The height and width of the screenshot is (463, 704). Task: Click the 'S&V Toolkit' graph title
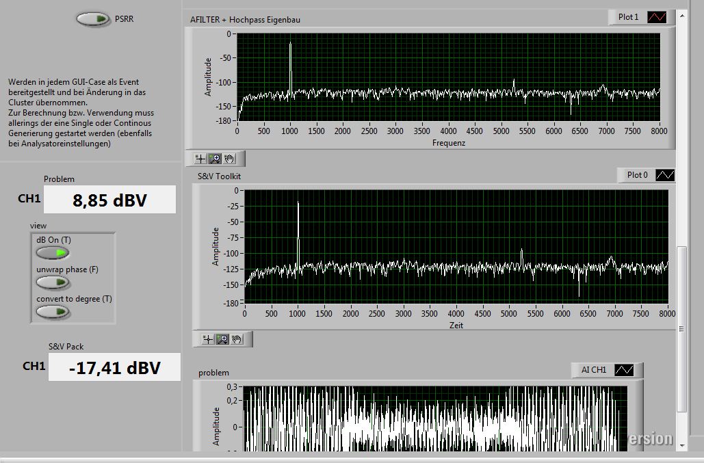pyautogui.click(x=219, y=176)
